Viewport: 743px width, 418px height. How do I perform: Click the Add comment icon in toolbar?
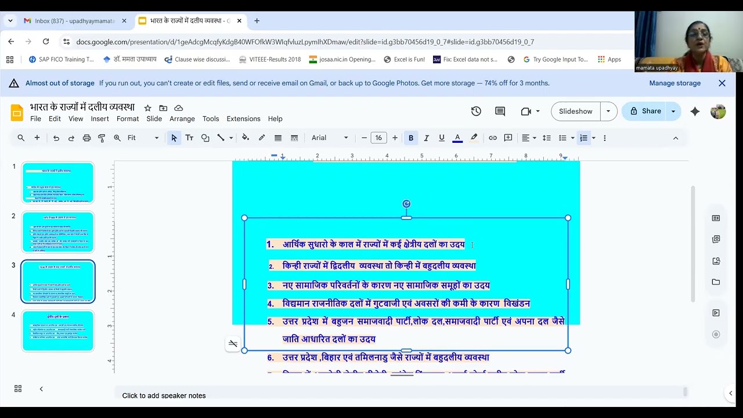508,138
